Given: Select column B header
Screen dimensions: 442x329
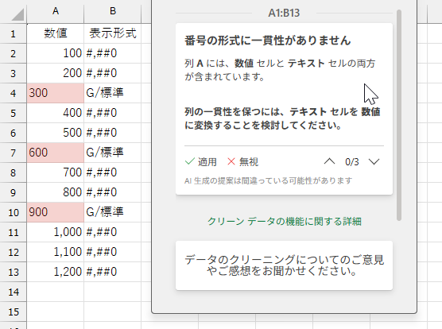Looking at the screenshot, I should point(112,11).
